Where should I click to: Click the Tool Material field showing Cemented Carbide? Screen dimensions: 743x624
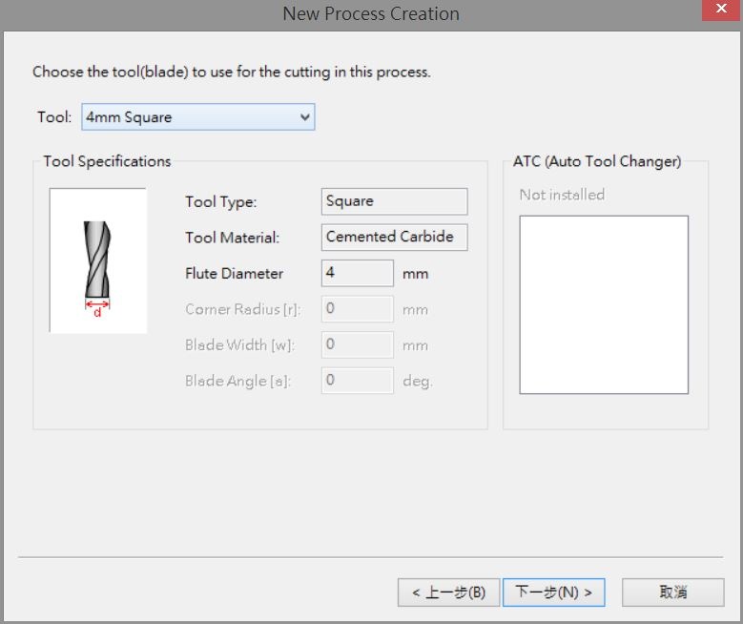click(x=394, y=237)
